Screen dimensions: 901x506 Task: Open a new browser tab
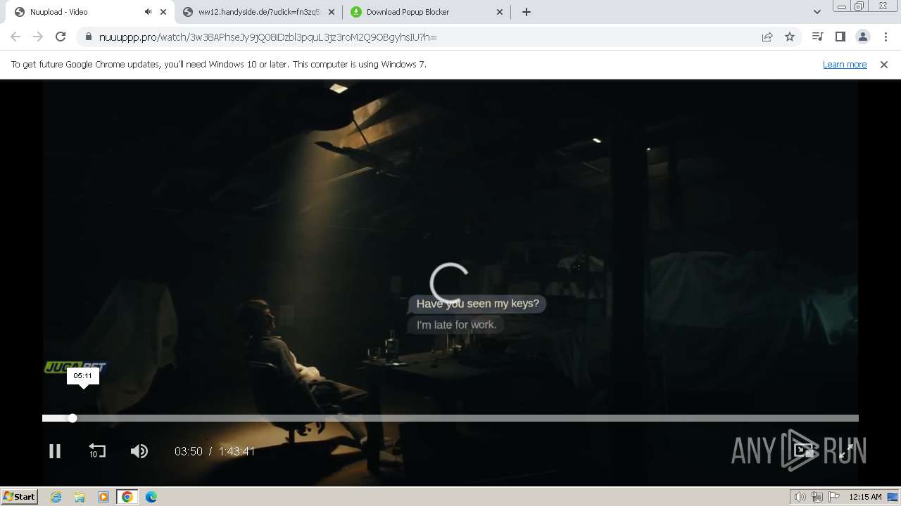(527, 12)
